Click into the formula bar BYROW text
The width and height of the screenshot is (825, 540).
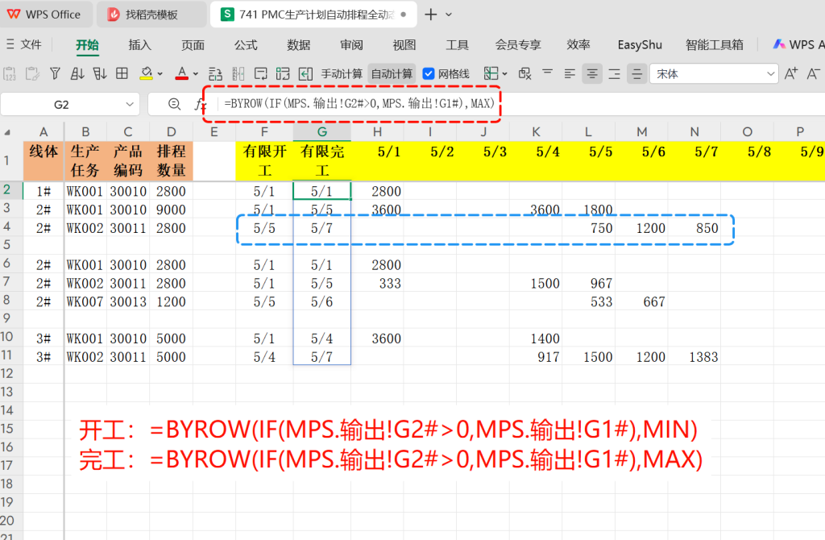point(359,104)
